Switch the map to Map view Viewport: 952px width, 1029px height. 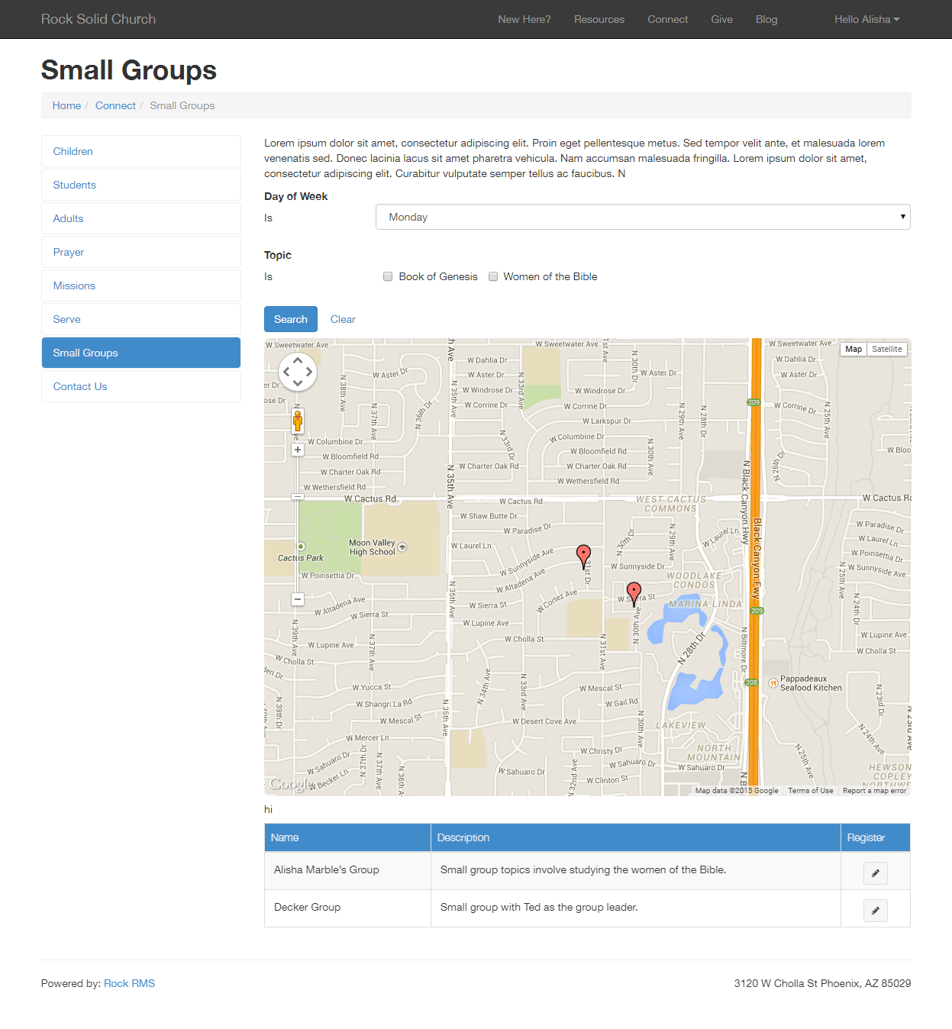coord(854,349)
